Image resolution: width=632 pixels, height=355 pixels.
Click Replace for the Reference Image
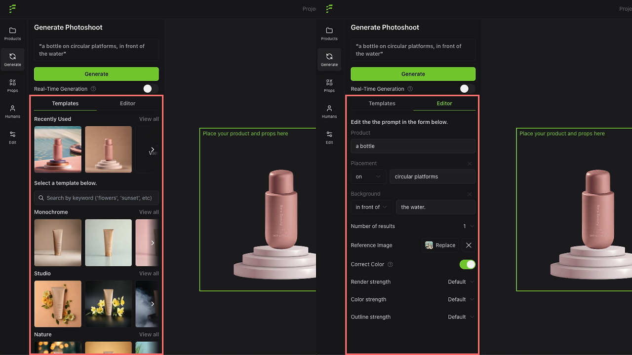click(x=440, y=245)
